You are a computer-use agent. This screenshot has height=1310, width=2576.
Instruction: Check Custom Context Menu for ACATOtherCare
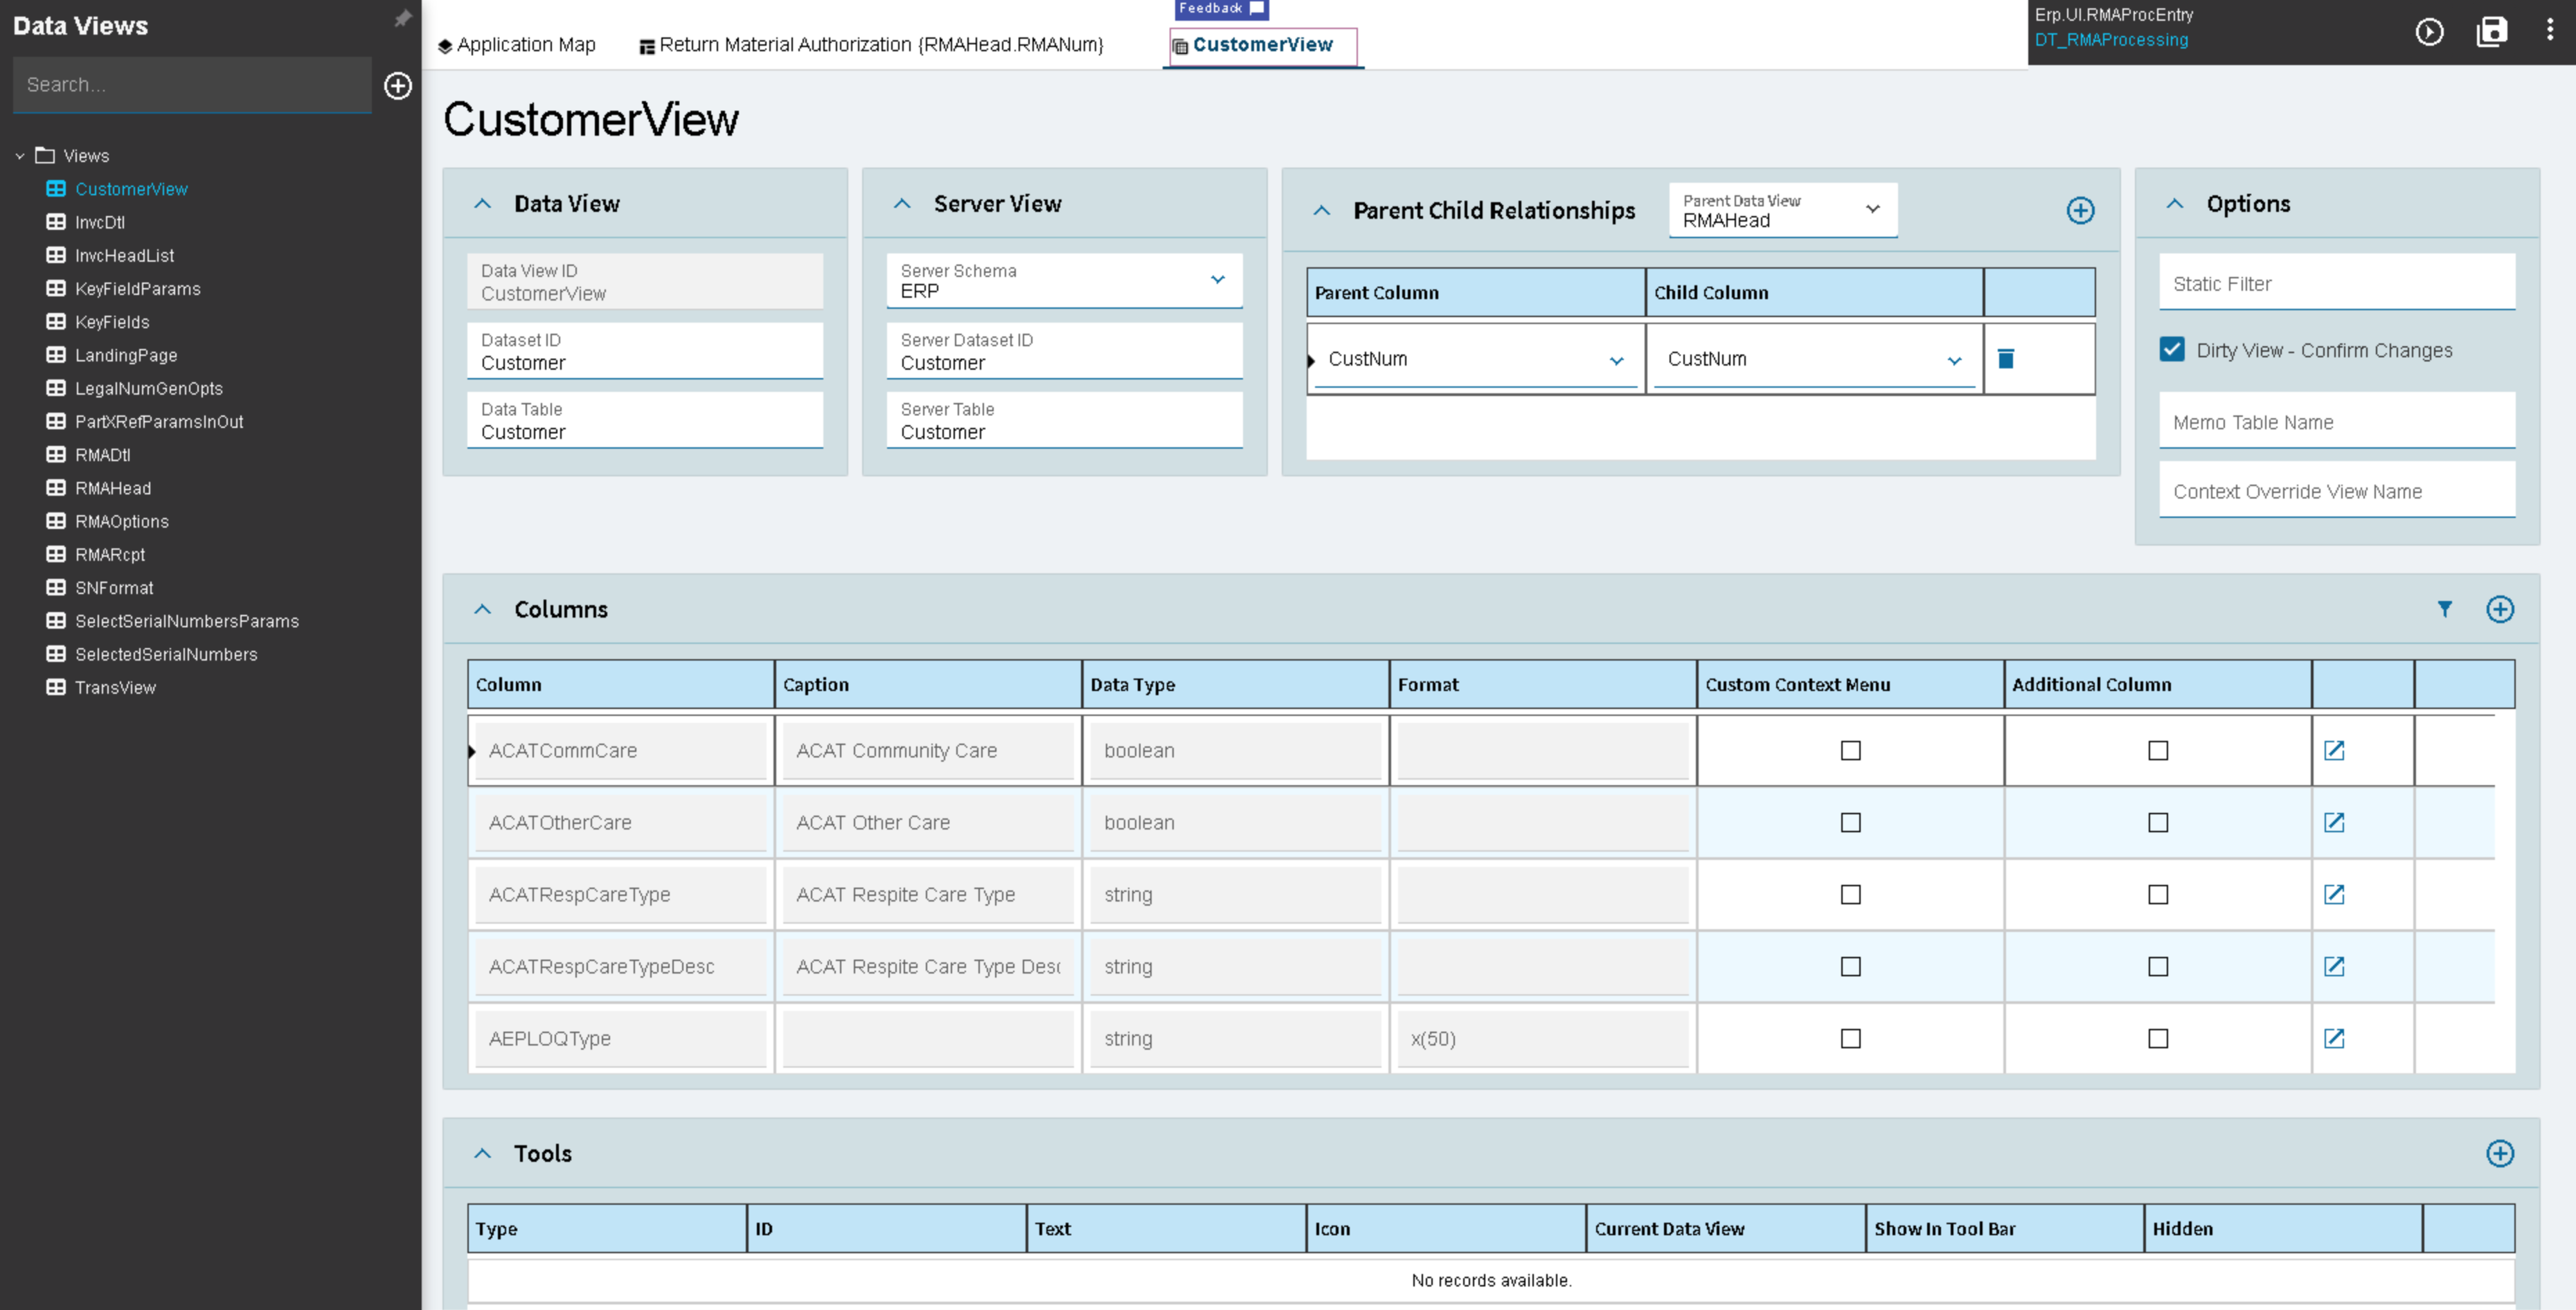click(1850, 823)
